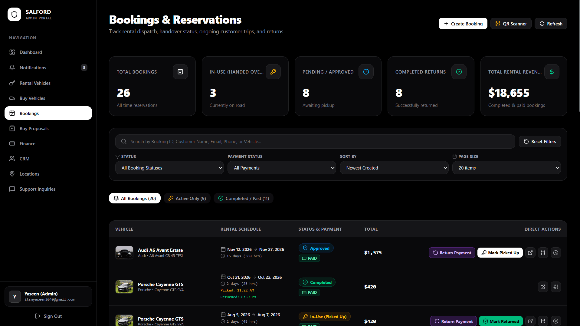Open Locations page
Image resolution: width=580 pixels, height=326 pixels.
(x=48, y=174)
